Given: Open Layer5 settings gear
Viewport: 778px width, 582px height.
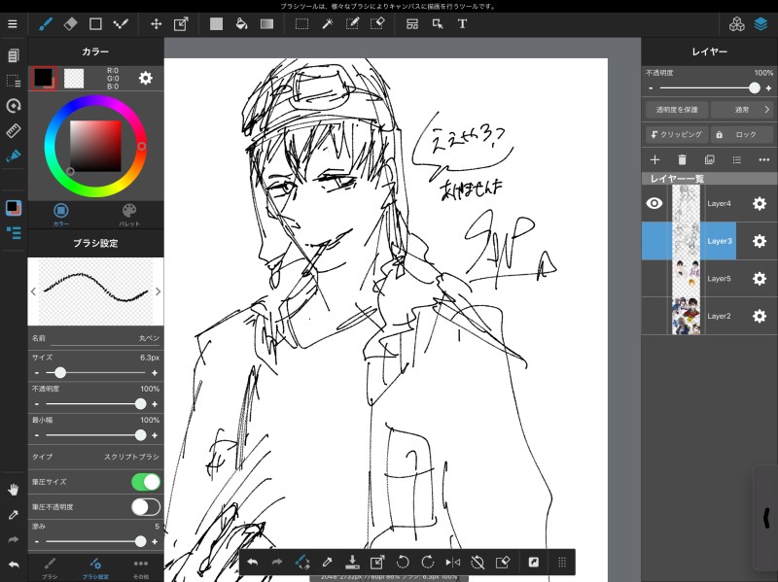Looking at the screenshot, I should (760, 279).
